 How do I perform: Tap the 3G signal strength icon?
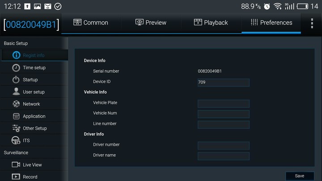tap(289, 6)
